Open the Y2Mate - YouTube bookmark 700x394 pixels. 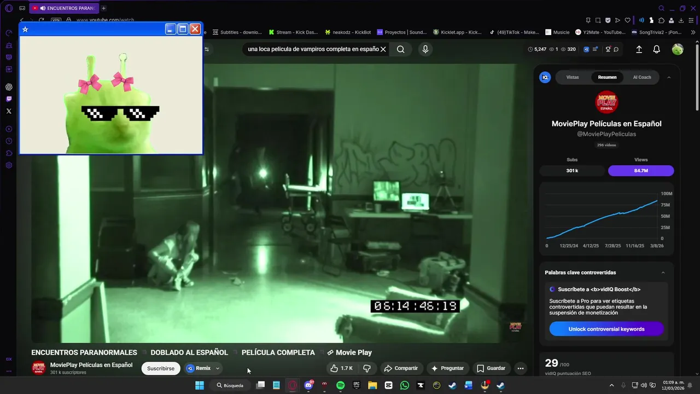tap(600, 32)
